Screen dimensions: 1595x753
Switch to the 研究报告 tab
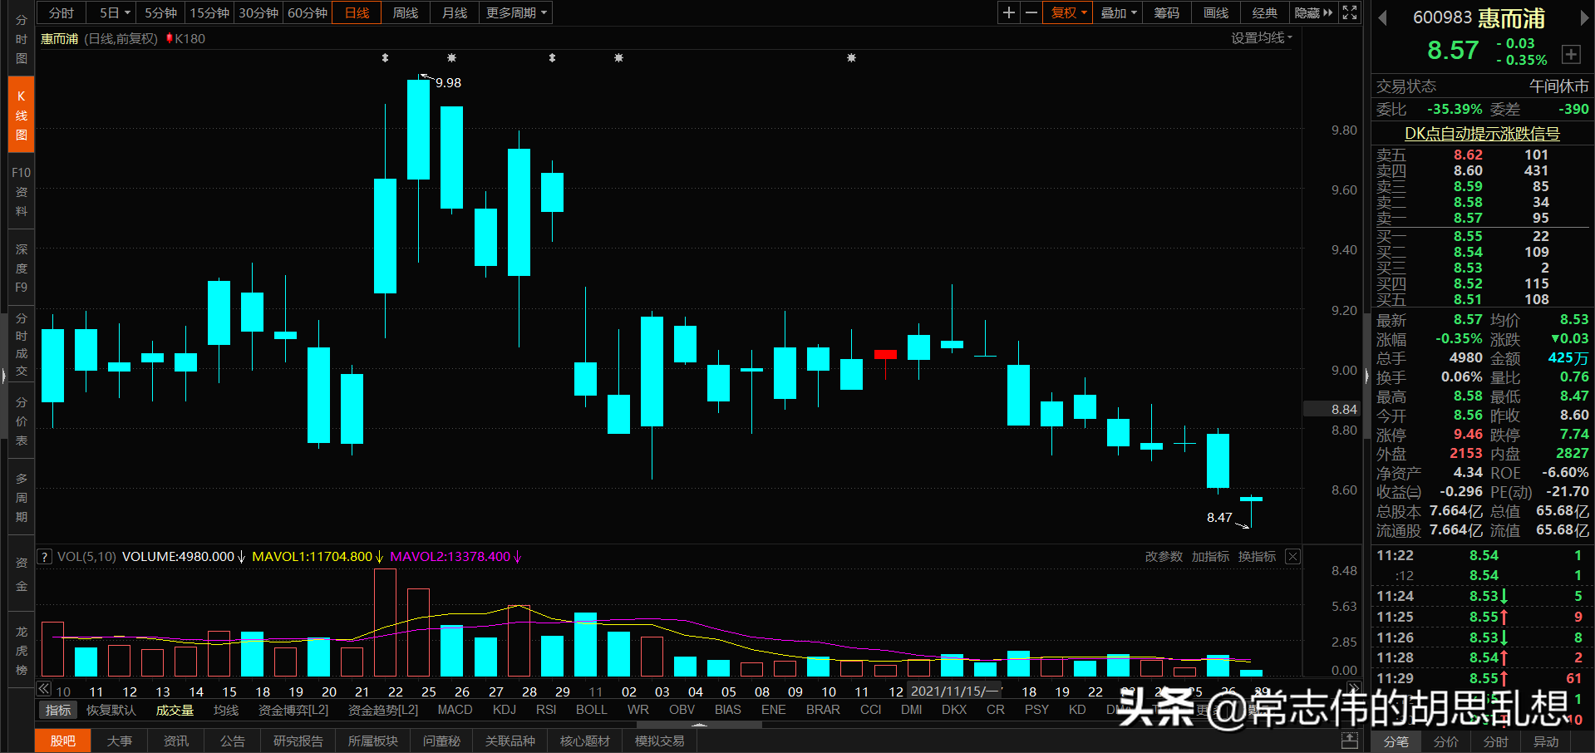(x=298, y=741)
